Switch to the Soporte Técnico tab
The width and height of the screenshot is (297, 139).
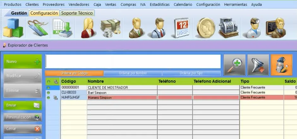pos(77,13)
